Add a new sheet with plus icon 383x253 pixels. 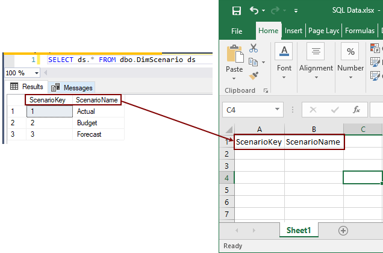pos(343,231)
